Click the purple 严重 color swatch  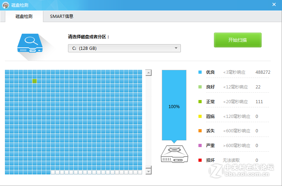[x=200, y=145]
